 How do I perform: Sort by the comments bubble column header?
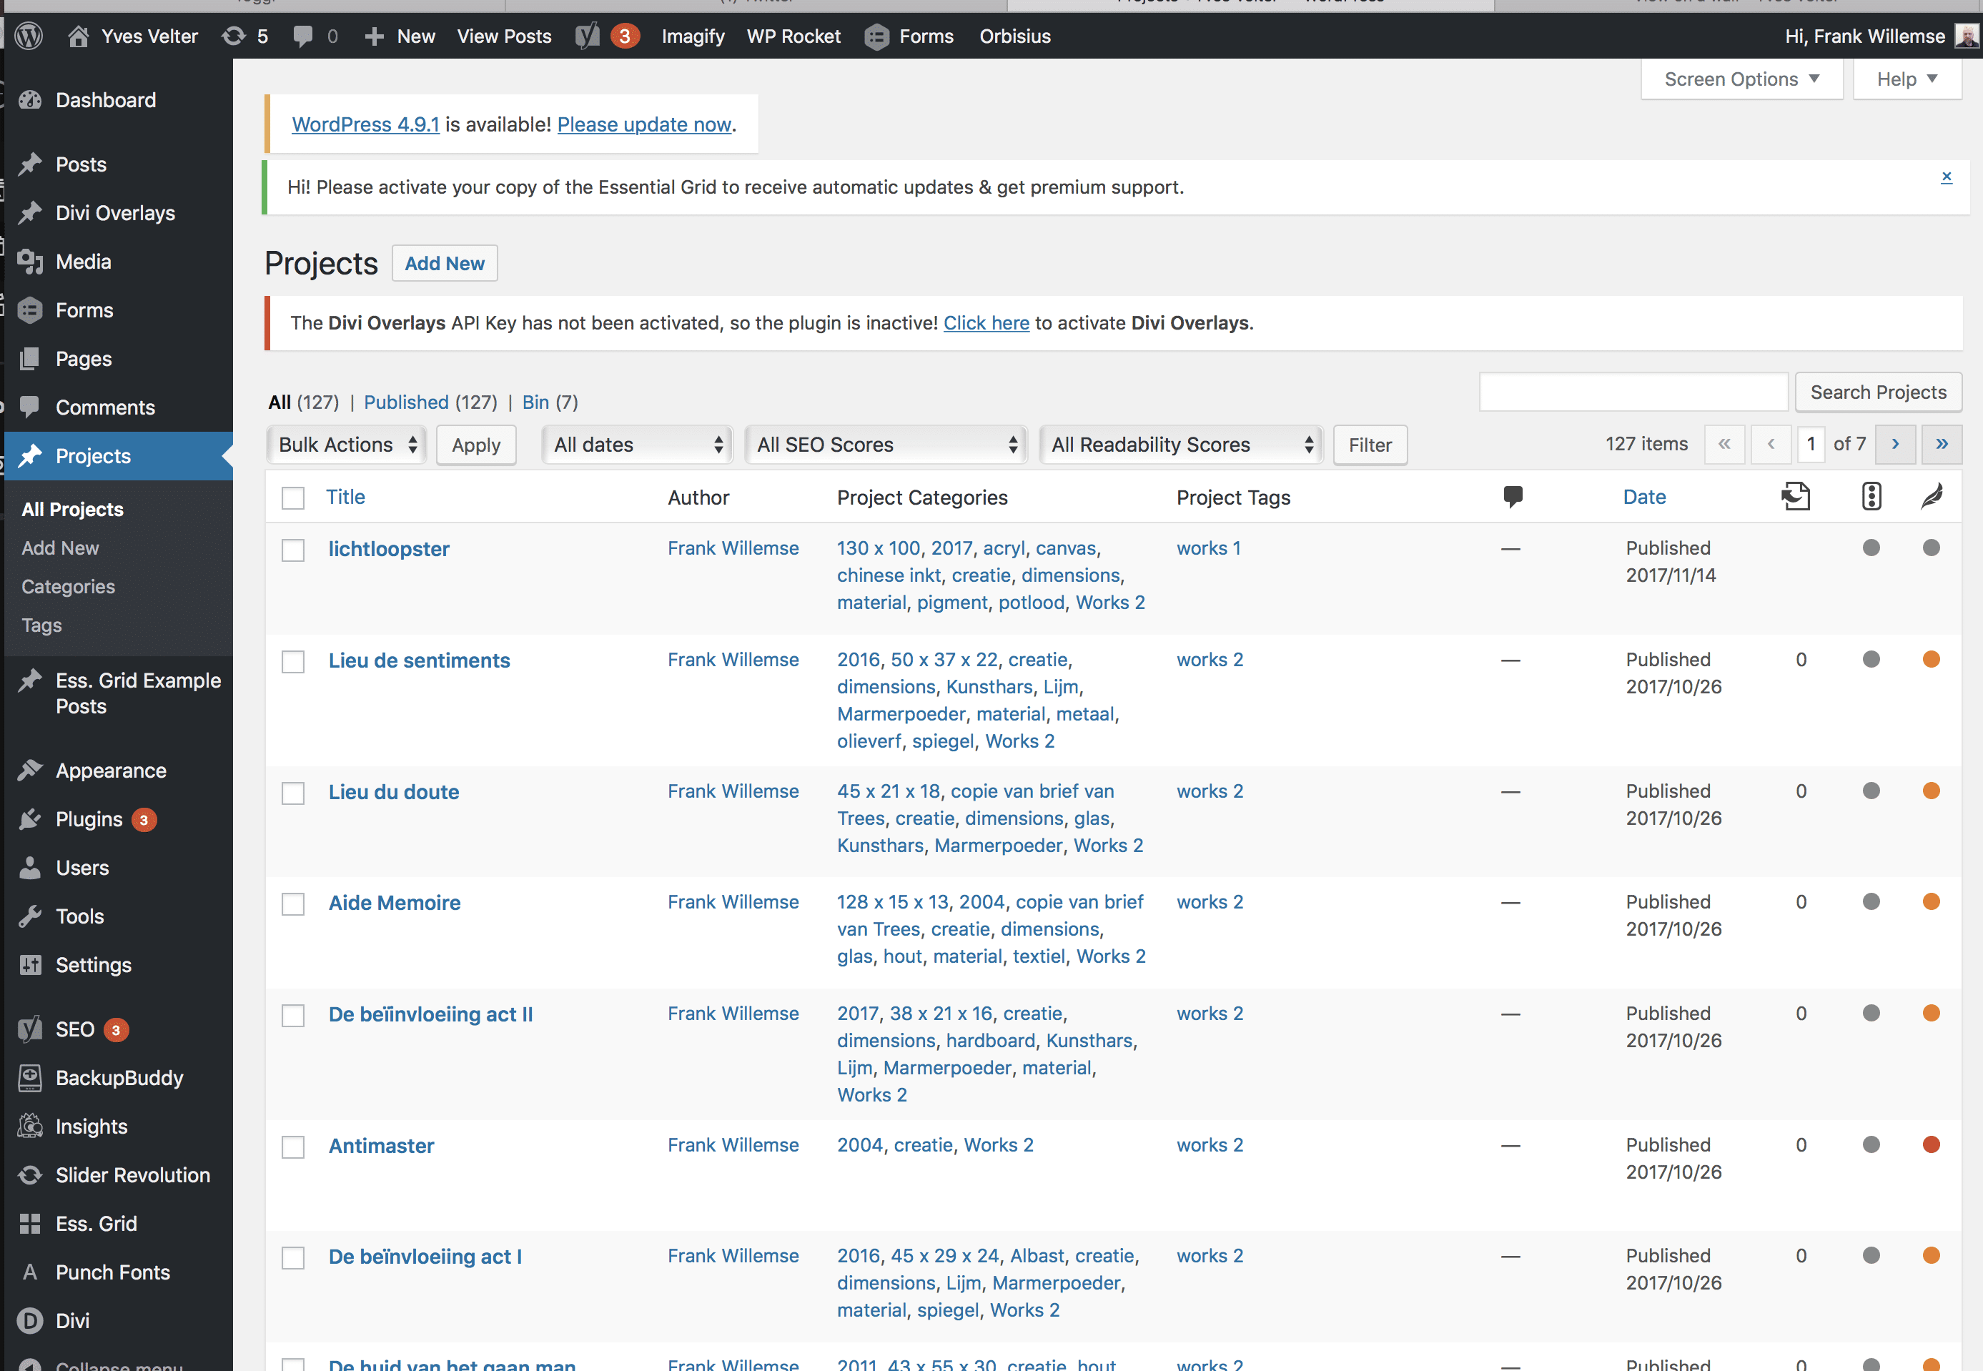[x=1513, y=497]
